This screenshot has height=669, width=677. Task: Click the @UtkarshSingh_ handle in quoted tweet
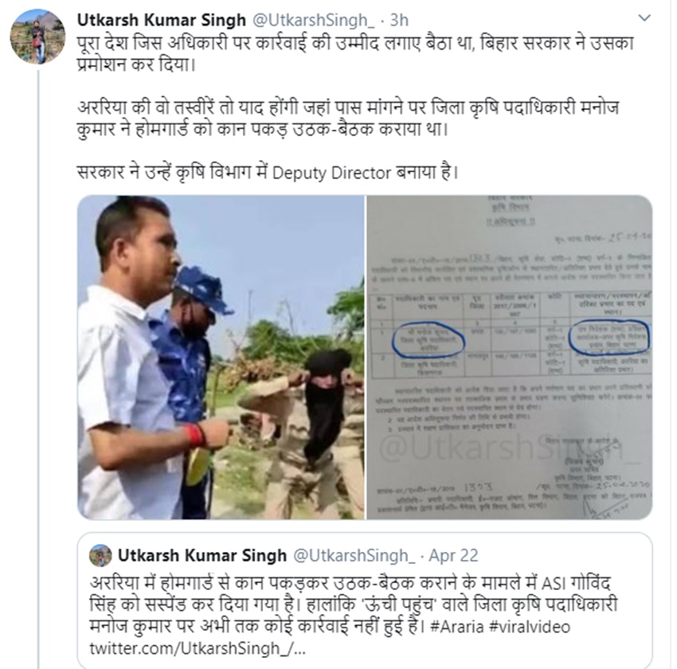coord(354,555)
